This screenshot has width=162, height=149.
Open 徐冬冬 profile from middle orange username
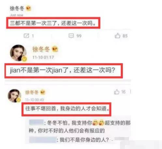[x=41, y=49]
